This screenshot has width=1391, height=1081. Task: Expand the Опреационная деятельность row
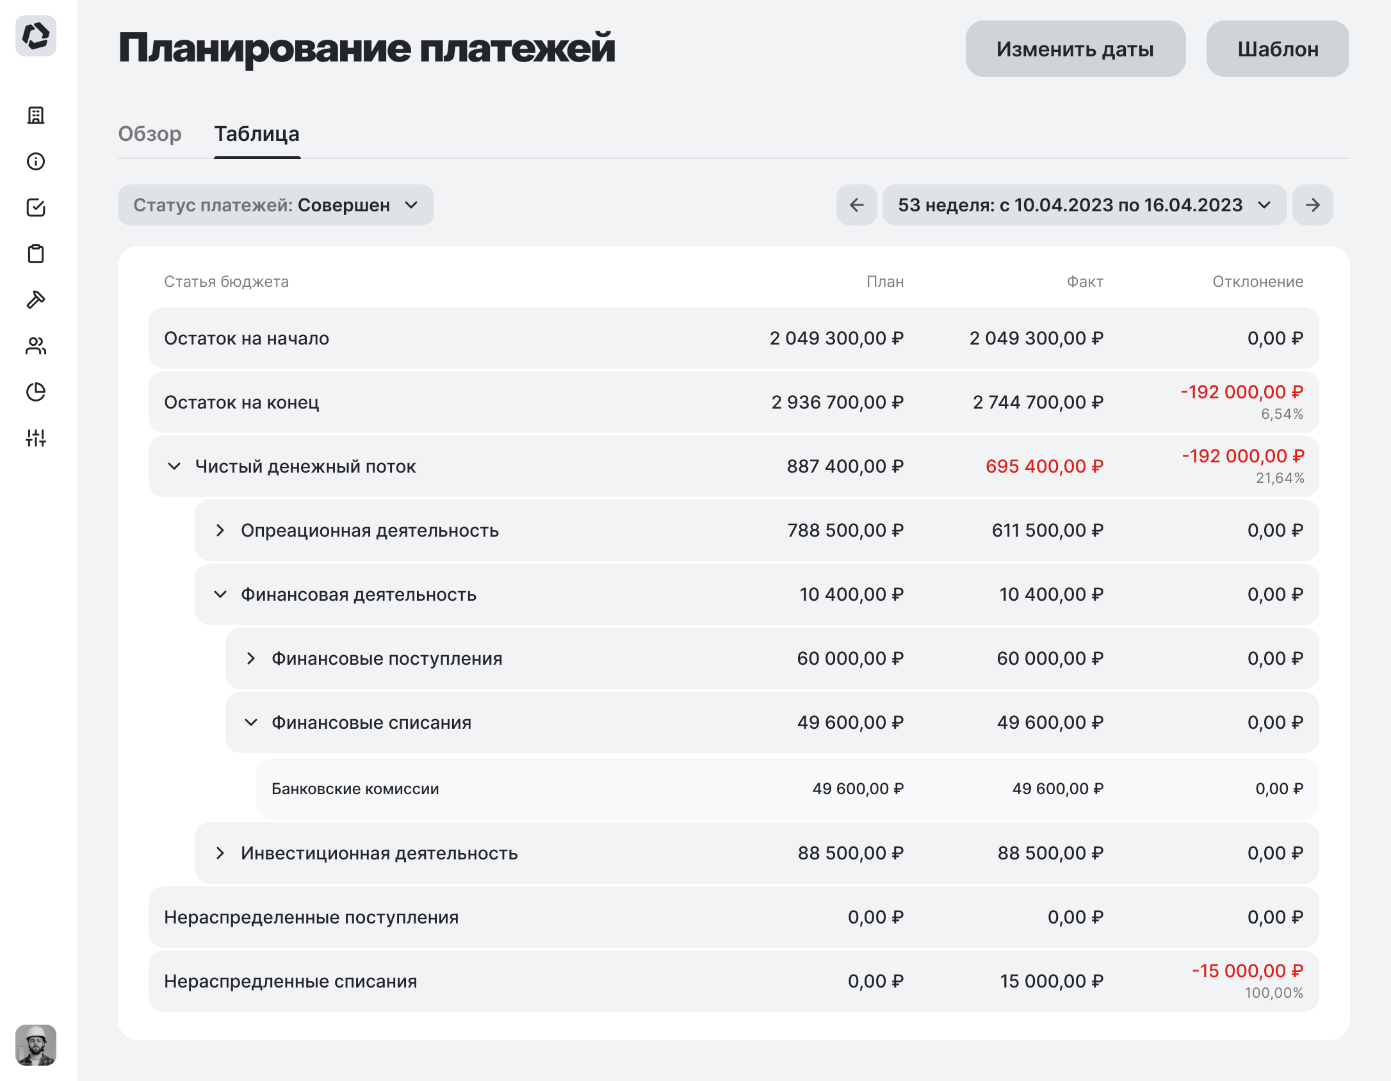[x=221, y=530]
